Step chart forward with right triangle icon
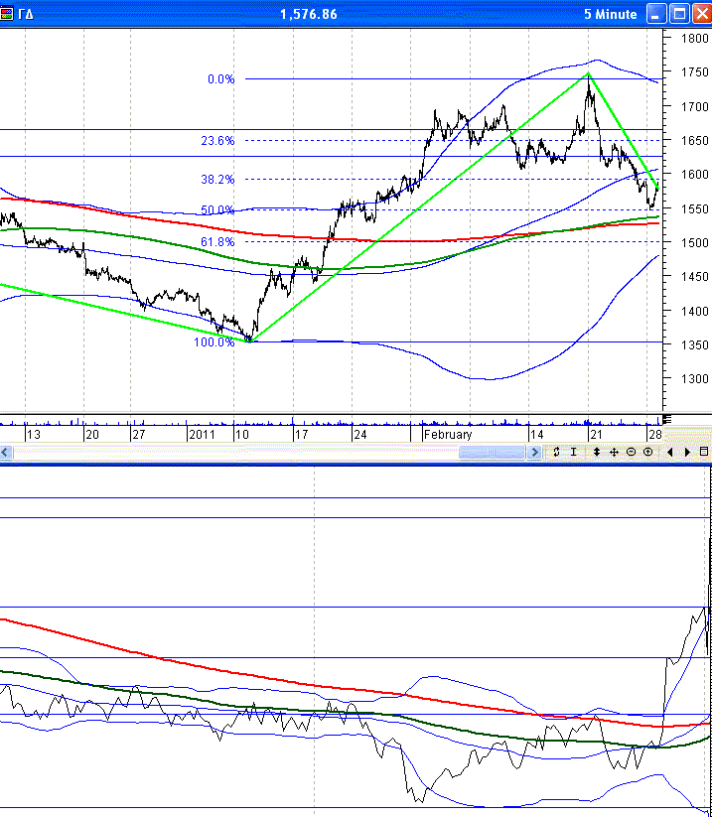Screen dimensions: 712x817 (x=686, y=452)
